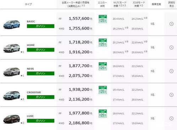
Task: Click the LUXE type name
Action: [30, 116]
